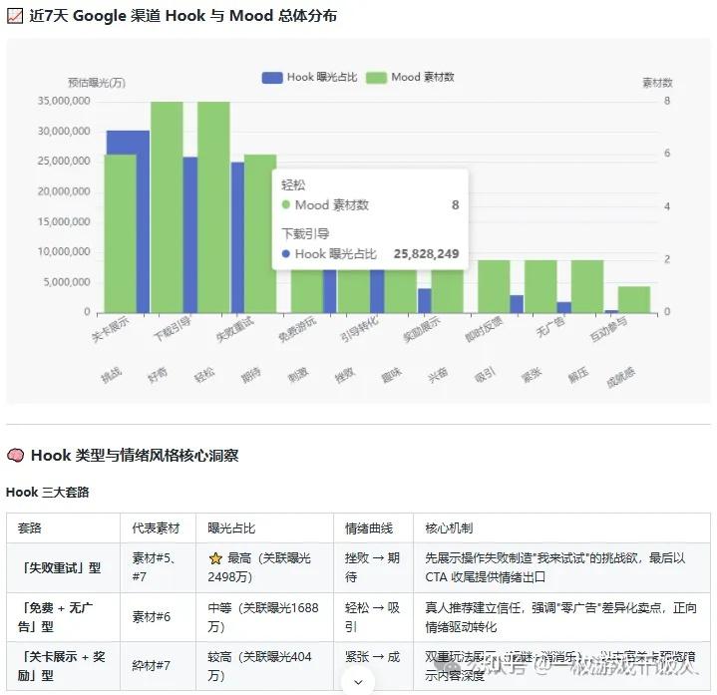This screenshot has width=717, height=695.
Task: Click the 中等（关联曝光1688万）cell
Action: (x=263, y=617)
